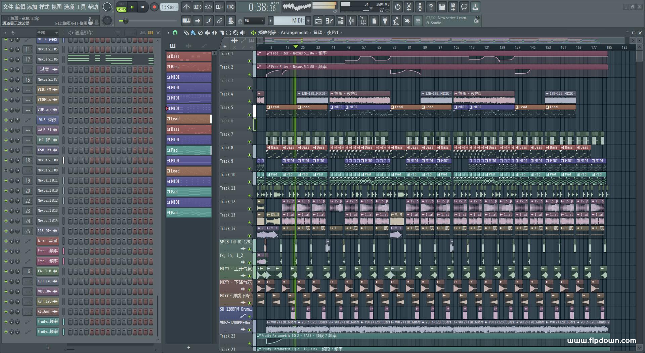Click the 133.000 tempo field
The width and height of the screenshot is (645, 353).
[169, 7]
